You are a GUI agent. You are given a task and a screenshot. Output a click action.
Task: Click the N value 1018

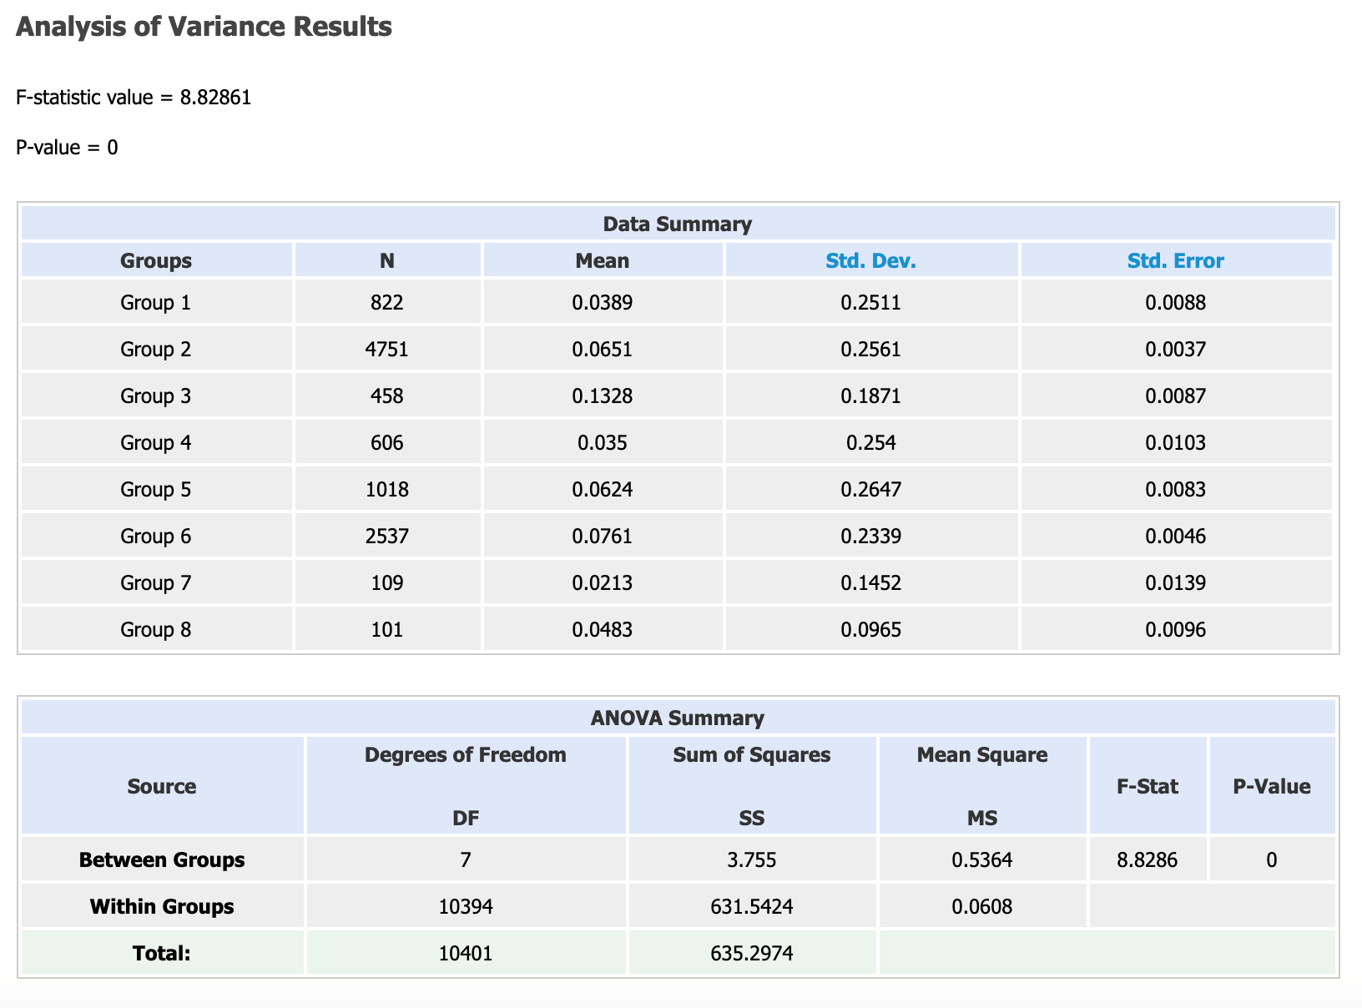click(x=387, y=489)
